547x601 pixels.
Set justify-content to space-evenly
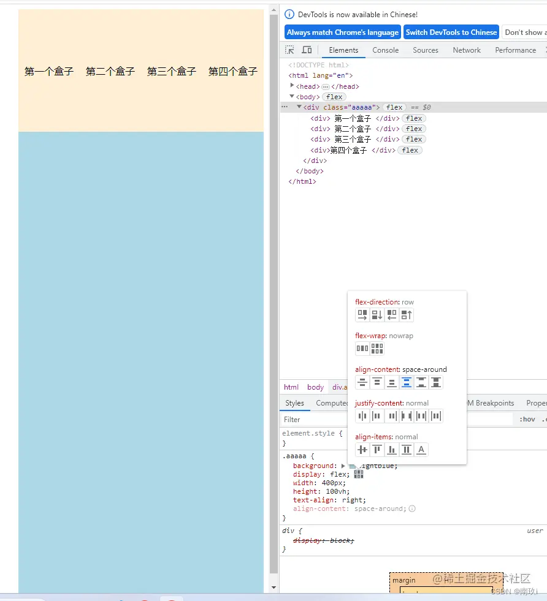point(436,416)
